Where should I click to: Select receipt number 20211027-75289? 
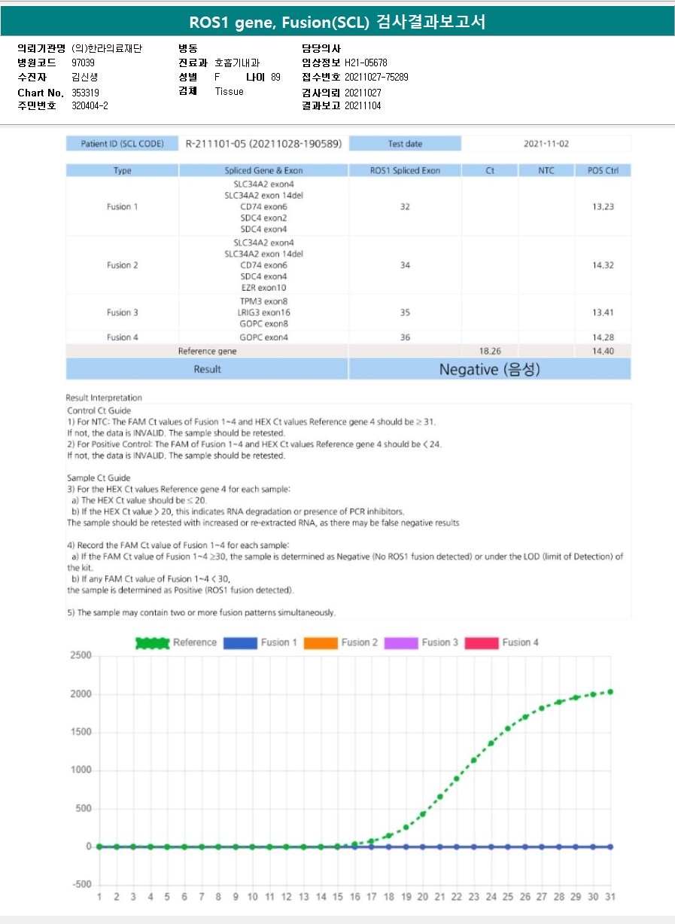pyautogui.click(x=376, y=78)
